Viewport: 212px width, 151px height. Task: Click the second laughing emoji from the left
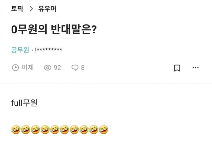coord(25,130)
